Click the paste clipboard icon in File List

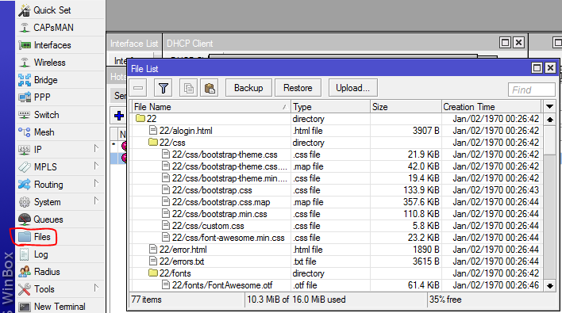point(210,88)
